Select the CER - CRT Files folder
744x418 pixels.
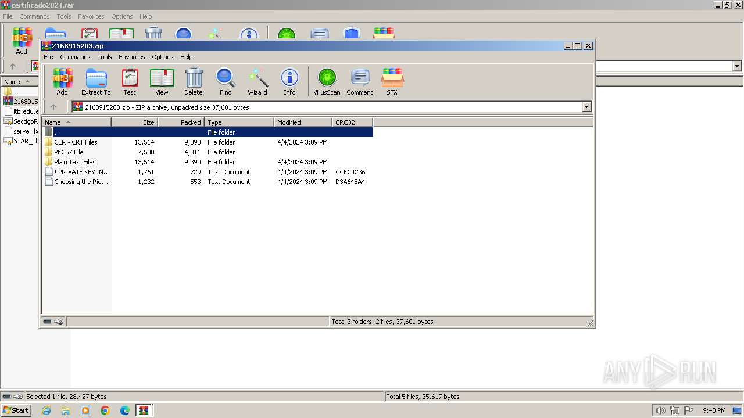pos(76,142)
